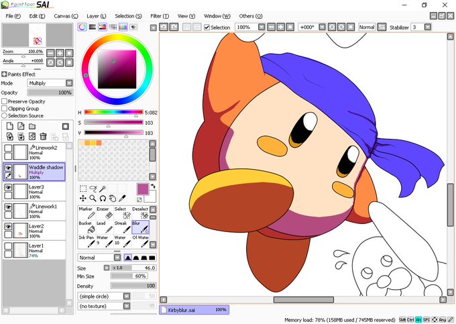456x324 pixels.
Task: Select the Oil Water brush
Action: [140, 241]
